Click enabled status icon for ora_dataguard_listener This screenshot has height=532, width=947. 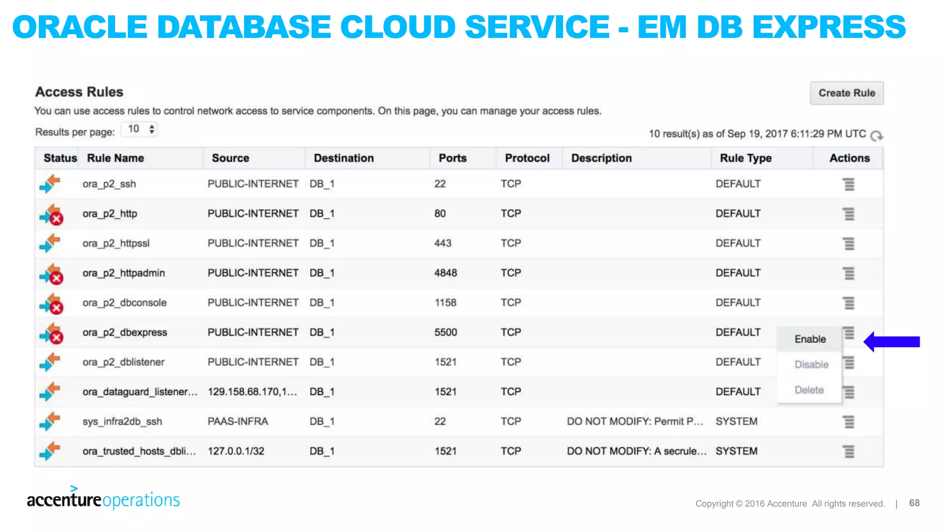click(x=50, y=392)
